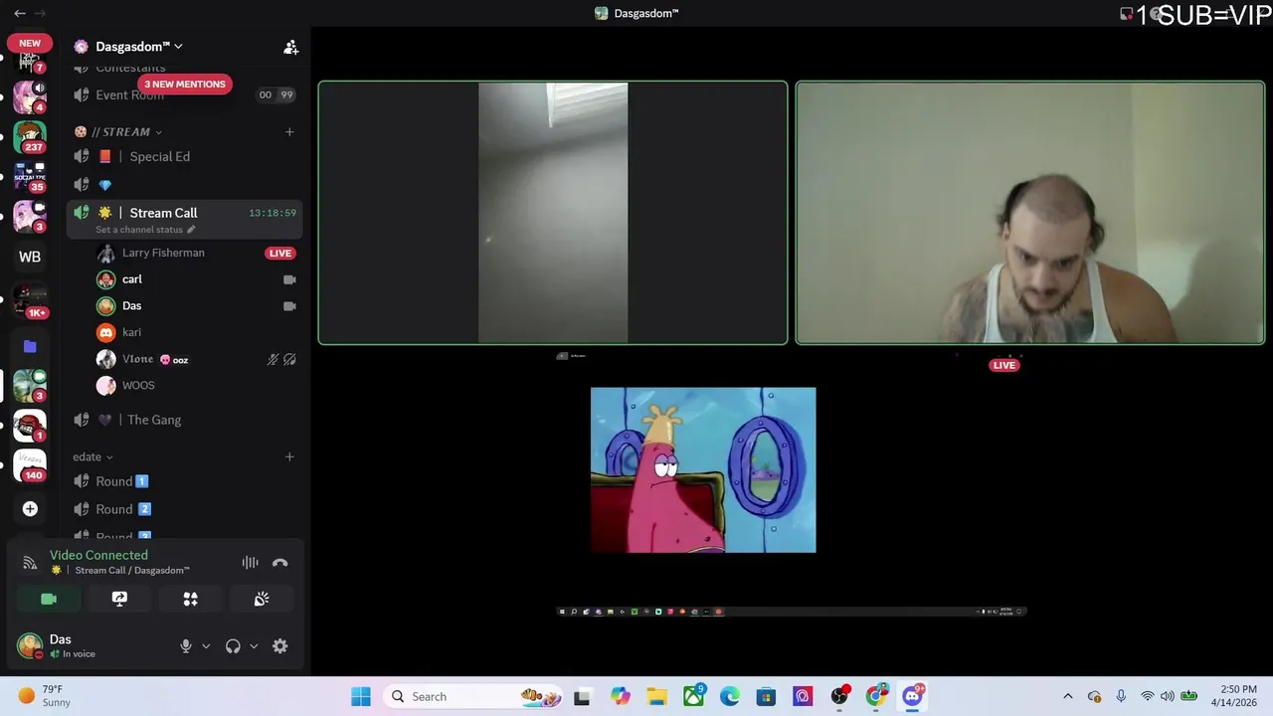Open microphone input options arrow
Viewport: 1273px width, 716px height.
click(206, 646)
